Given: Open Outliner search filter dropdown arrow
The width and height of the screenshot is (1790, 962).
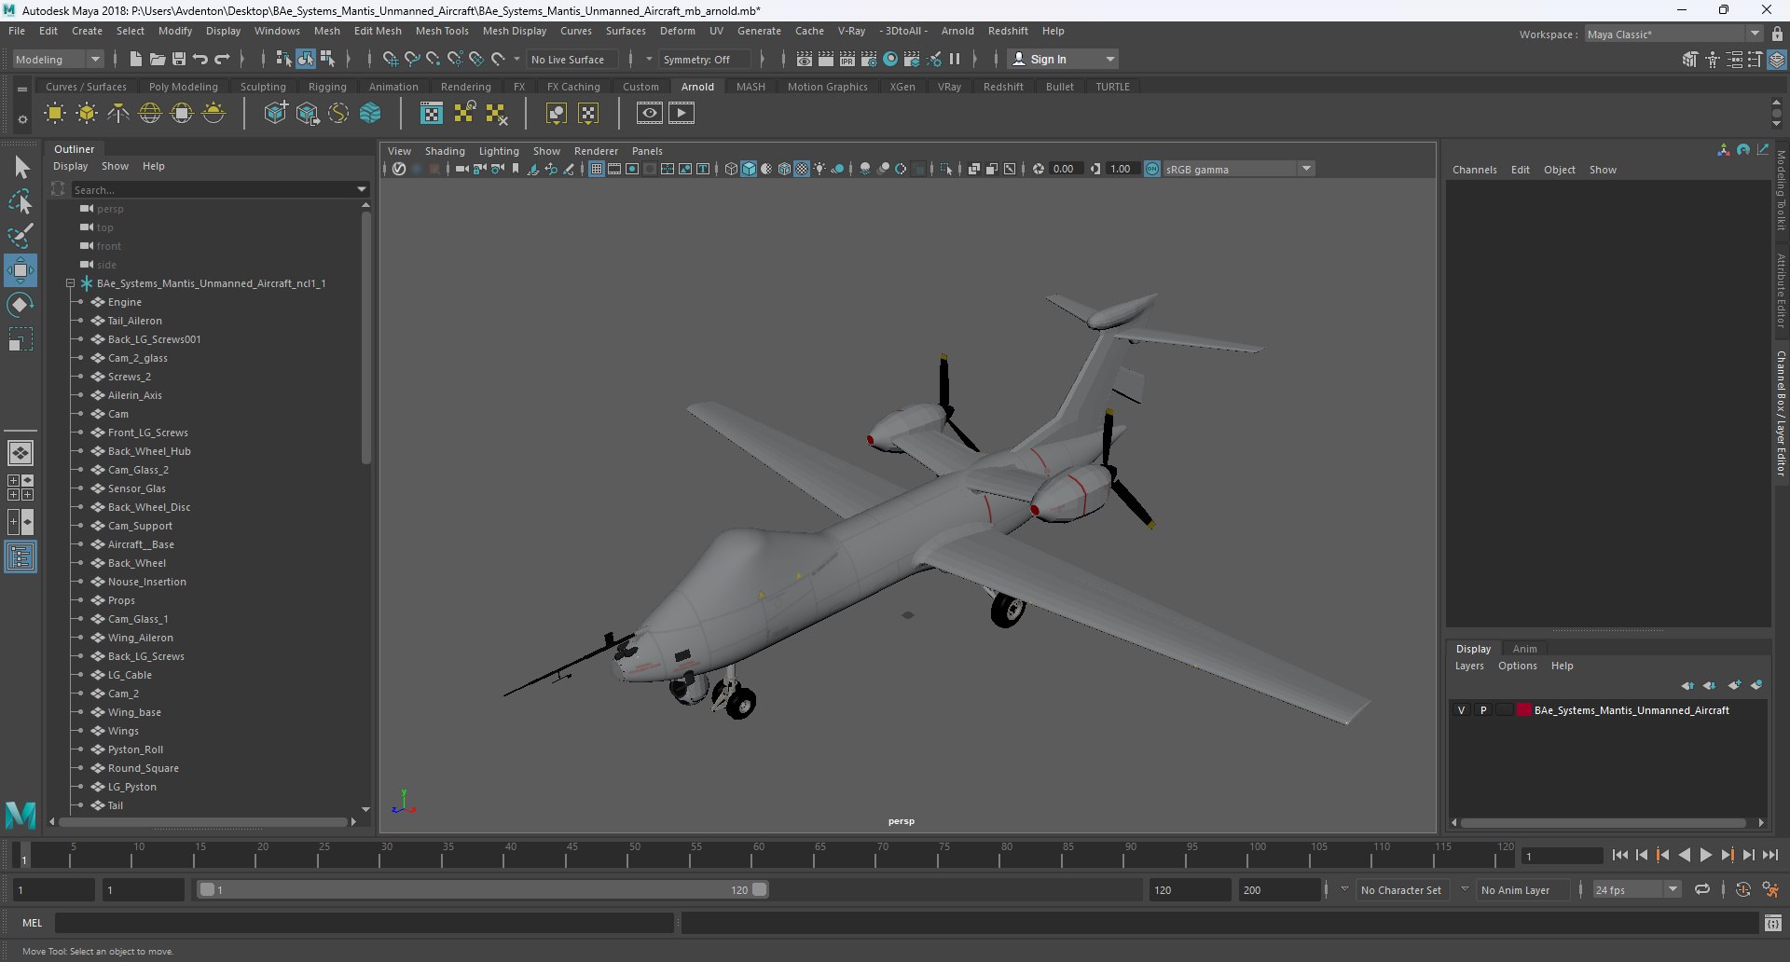Looking at the screenshot, I should pos(362,189).
